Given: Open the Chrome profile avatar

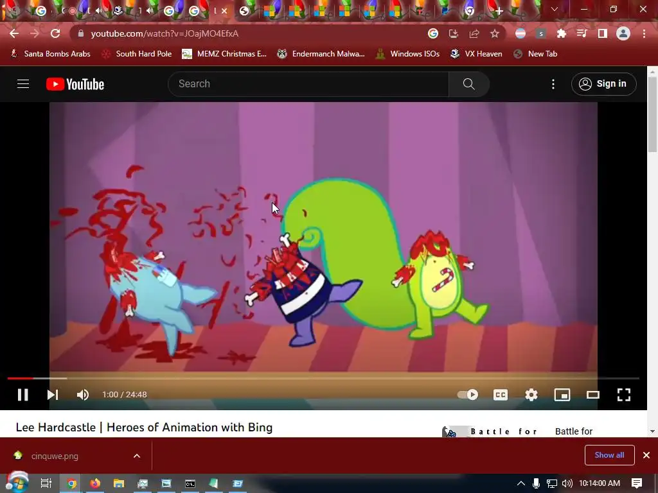Looking at the screenshot, I should click(x=623, y=33).
